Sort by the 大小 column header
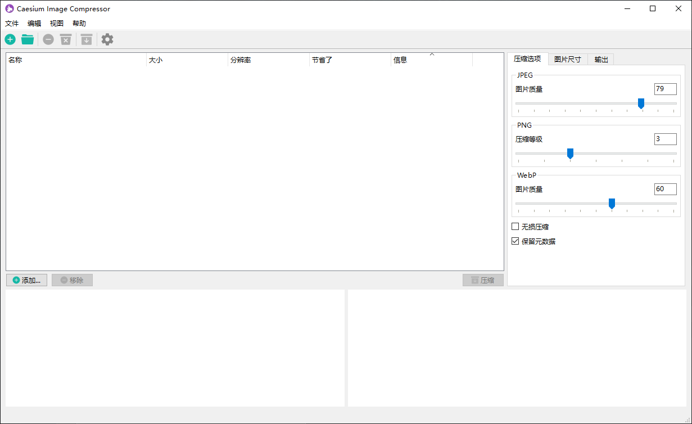692x424 pixels. pos(187,60)
